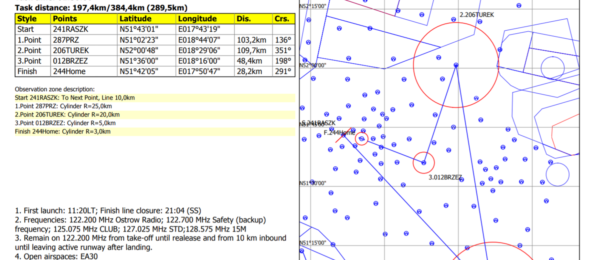Image resolution: width=594 pixels, height=260 pixels.
Task: Select the "Latitude" column header
Action: (x=135, y=19)
